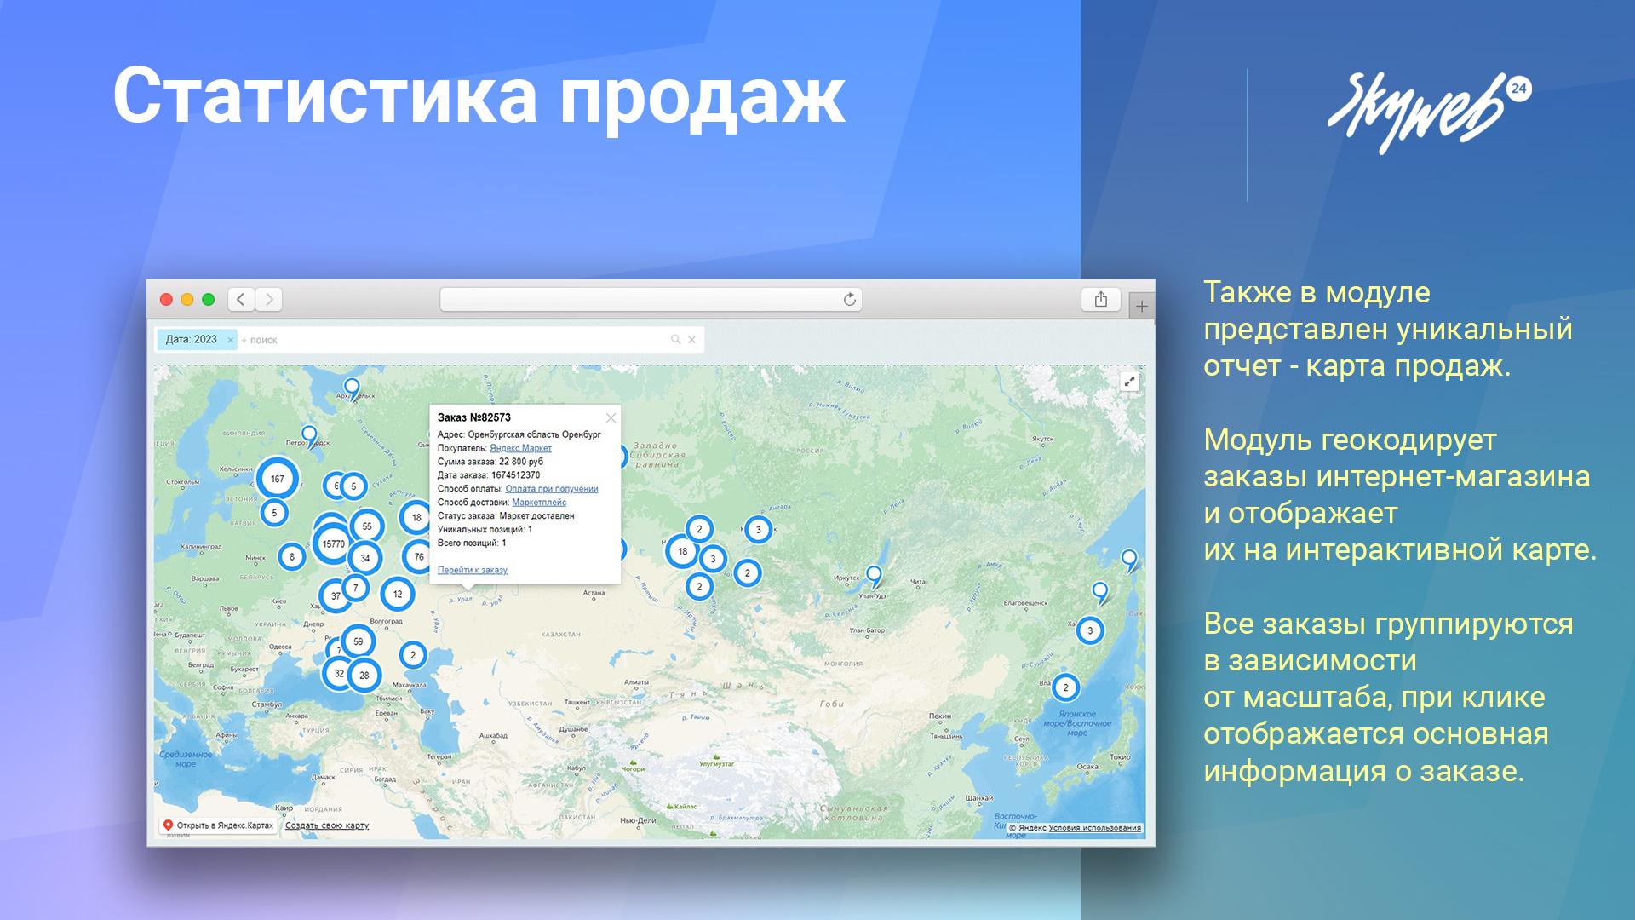1635x920 pixels.
Task: Click the cluster marker with 15770 orders
Action: 334,544
